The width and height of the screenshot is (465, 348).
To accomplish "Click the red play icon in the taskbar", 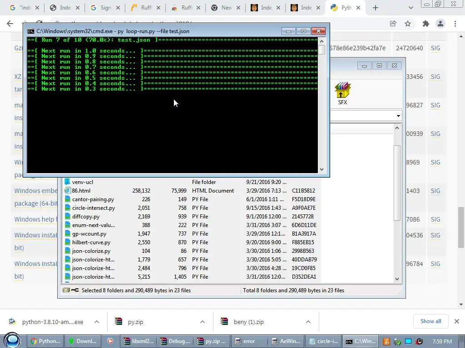I will (x=110, y=341).
